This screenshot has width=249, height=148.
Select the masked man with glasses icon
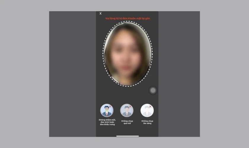coord(107,111)
